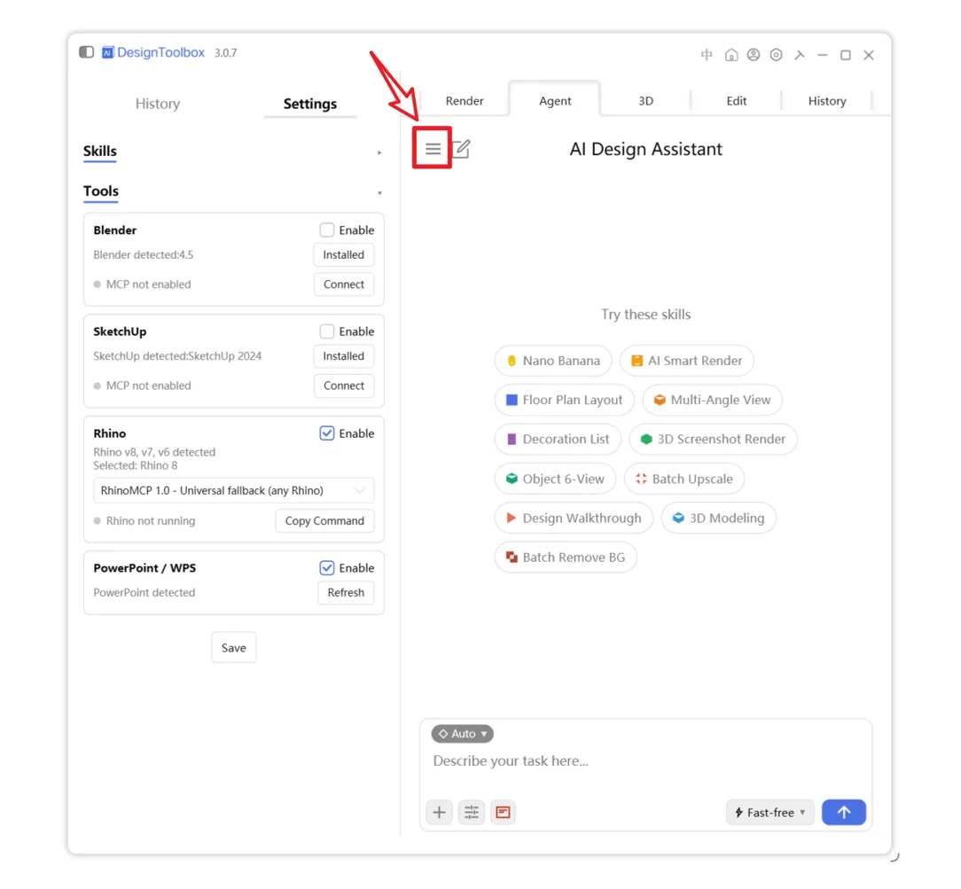Choose the Nano Banana skill
The width and height of the screenshot is (961, 889).
(553, 361)
